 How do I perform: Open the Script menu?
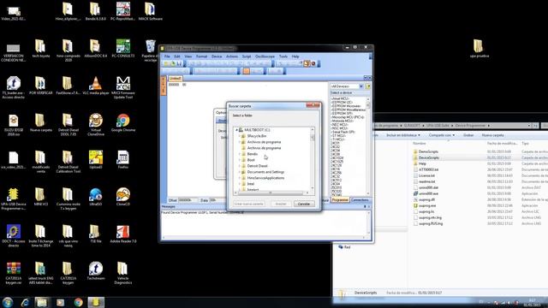(x=247, y=56)
